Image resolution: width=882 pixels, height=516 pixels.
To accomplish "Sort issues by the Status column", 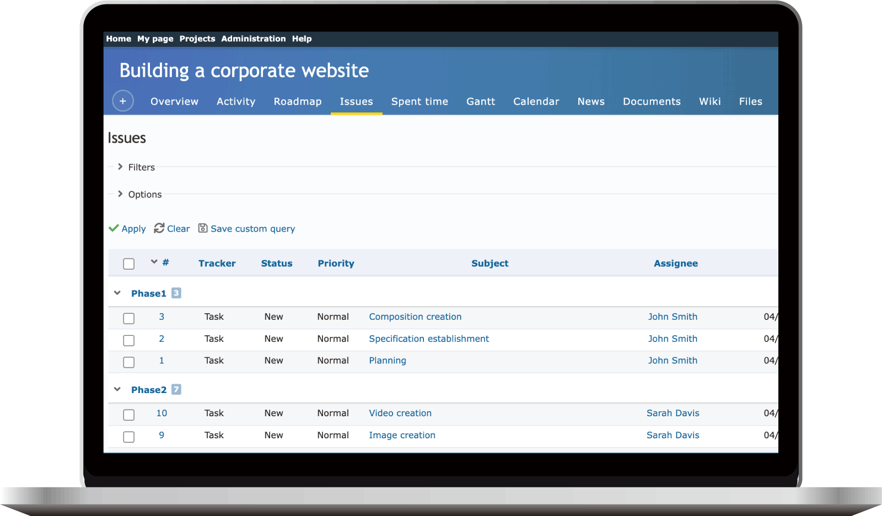I will pyautogui.click(x=277, y=263).
